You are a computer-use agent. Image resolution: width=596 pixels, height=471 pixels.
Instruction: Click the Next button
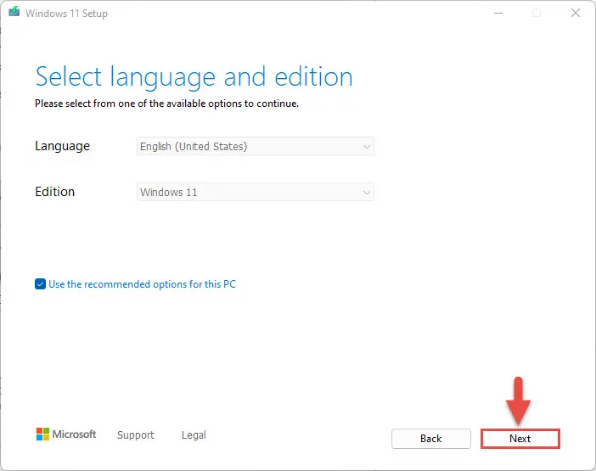pos(520,439)
